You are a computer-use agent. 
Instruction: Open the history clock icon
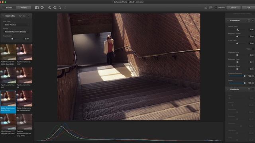click(x=49, y=8)
